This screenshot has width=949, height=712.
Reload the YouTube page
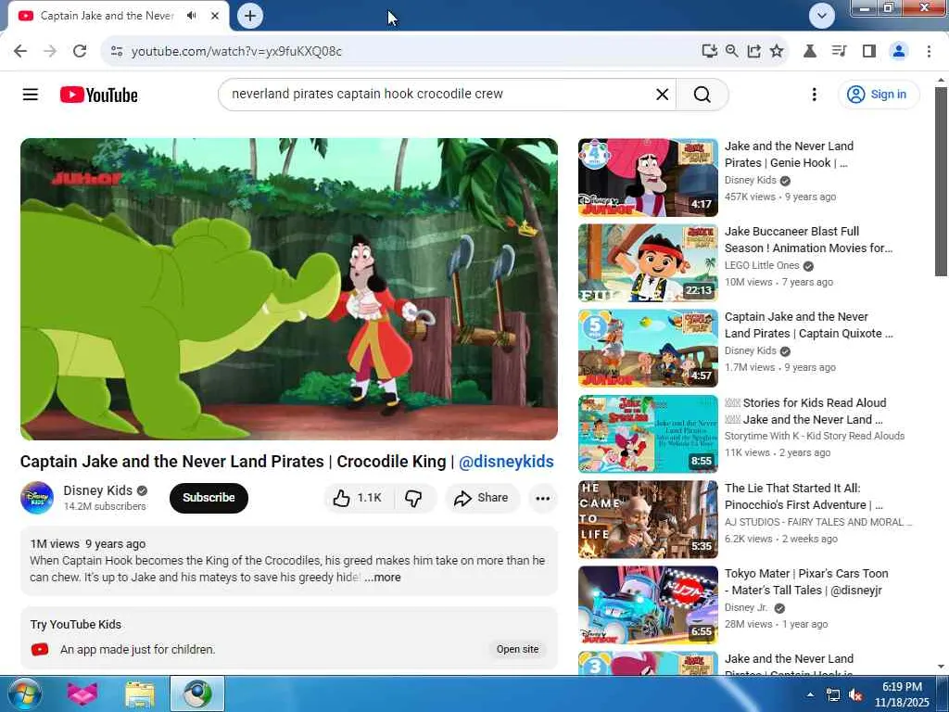[80, 51]
